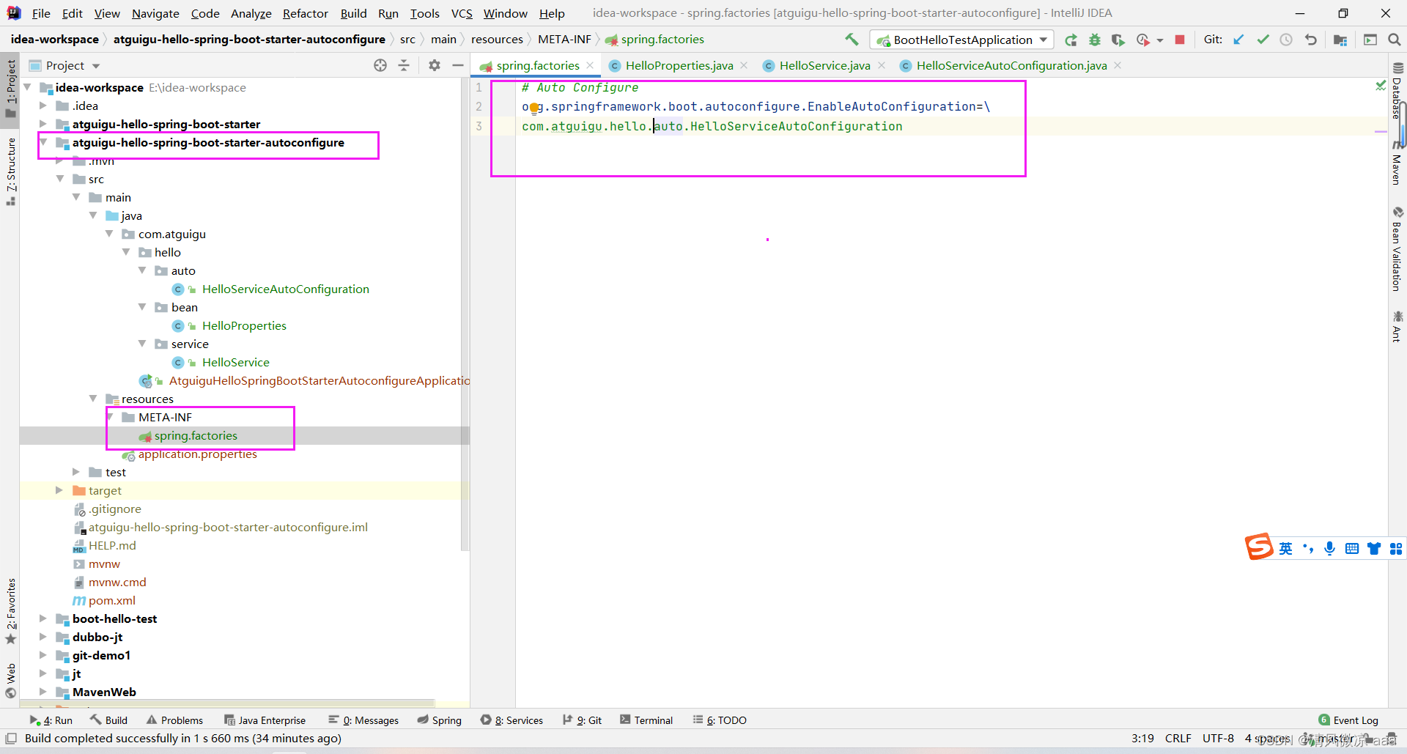The height and width of the screenshot is (754, 1407).
Task: Switch to HelloServiceAutoConfiguration.java tab
Action: click(1011, 65)
